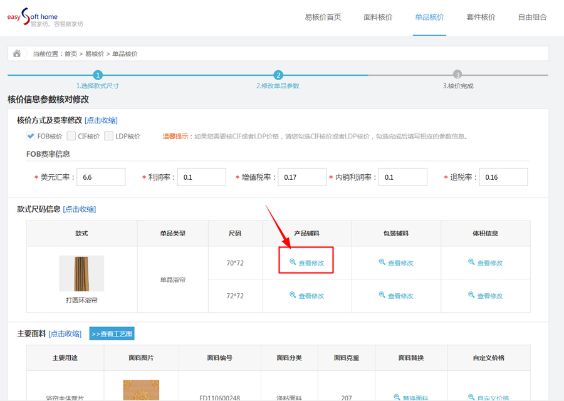The image size is (564, 401).
Task: Click magnifier icon in 72*72 包装辅料 cell
Action: click(x=382, y=295)
